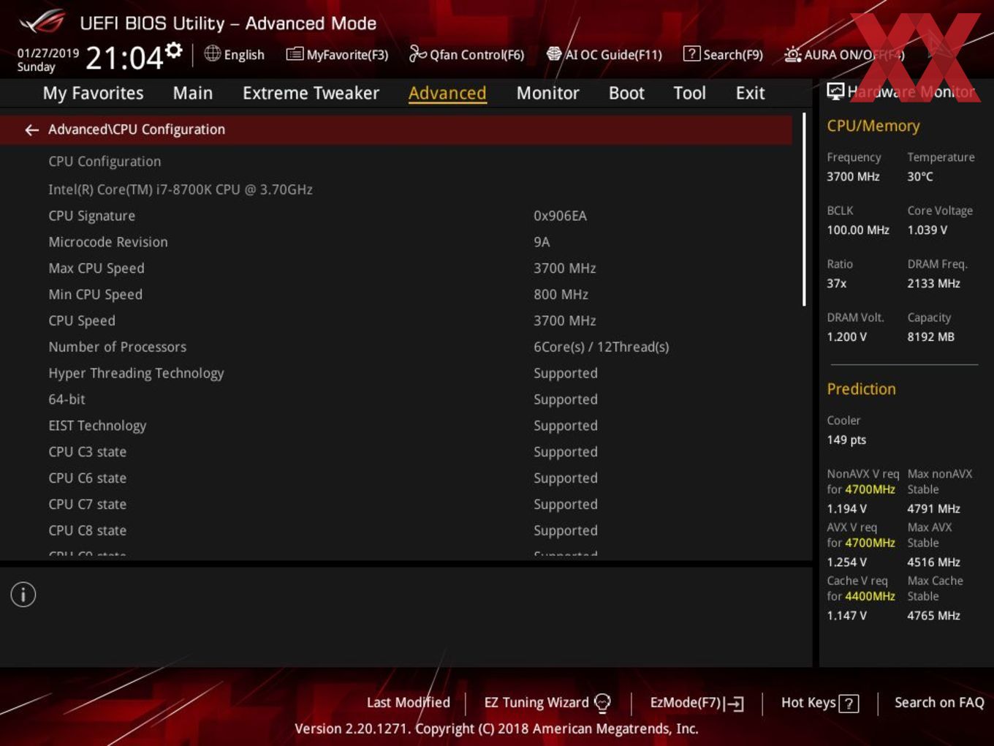Select the CPU C7 state row
994x746 pixels.
click(x=396, y=505)
